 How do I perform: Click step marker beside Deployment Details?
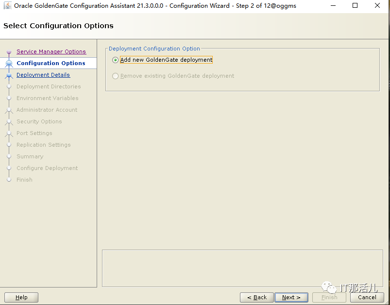(x=9, y=75)
